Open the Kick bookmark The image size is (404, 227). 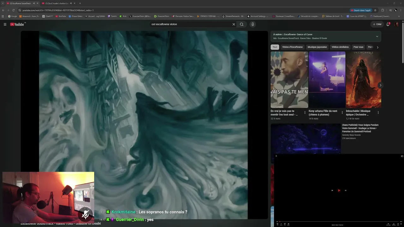tap(123, 16)
